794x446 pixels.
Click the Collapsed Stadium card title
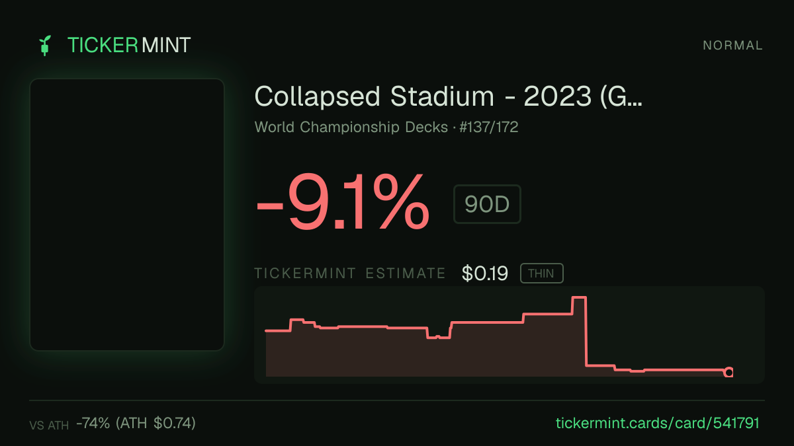pos(449,97)
